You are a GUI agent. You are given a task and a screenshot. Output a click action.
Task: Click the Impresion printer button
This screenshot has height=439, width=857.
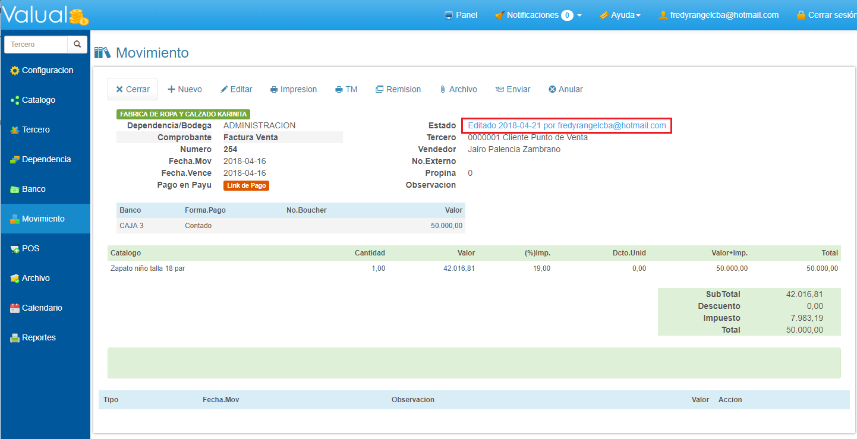pos(294,89)
